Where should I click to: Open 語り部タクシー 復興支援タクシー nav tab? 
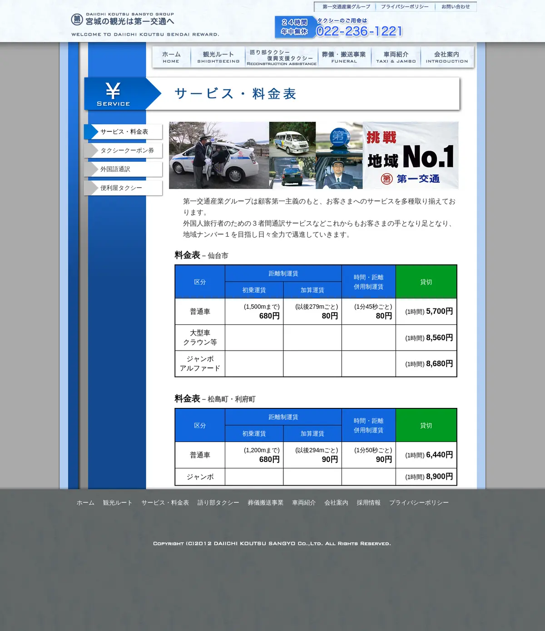click(x=282, y=57)
